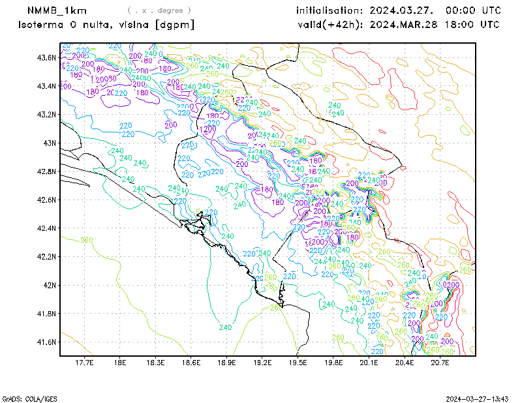522x403 pixels.
Task: Click the 43.6N latitude axis label
Action: 46,58
